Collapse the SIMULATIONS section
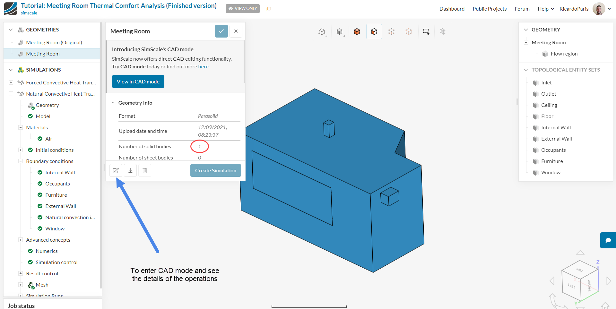This screenshot has width=616, height=309. (11, 70)
